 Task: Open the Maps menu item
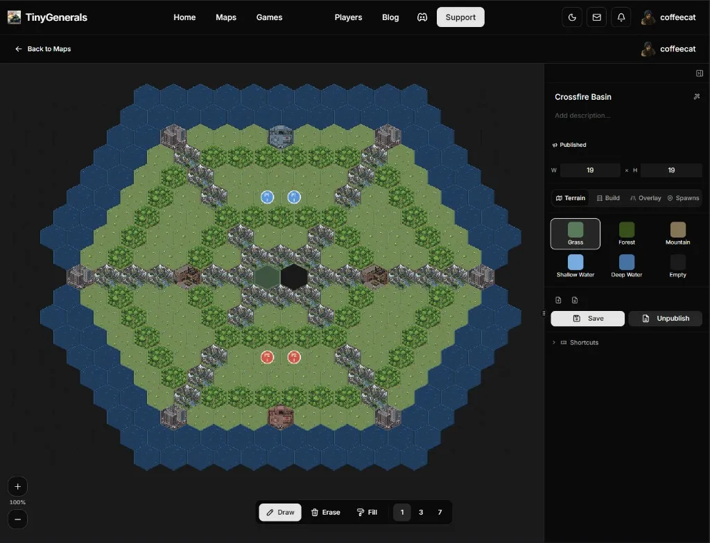(226, 17)
